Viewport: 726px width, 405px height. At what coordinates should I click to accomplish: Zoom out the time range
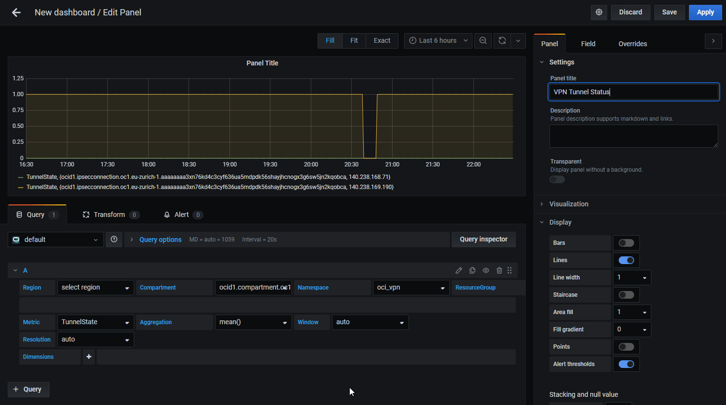pyautogui.click(x=483, y=41)
